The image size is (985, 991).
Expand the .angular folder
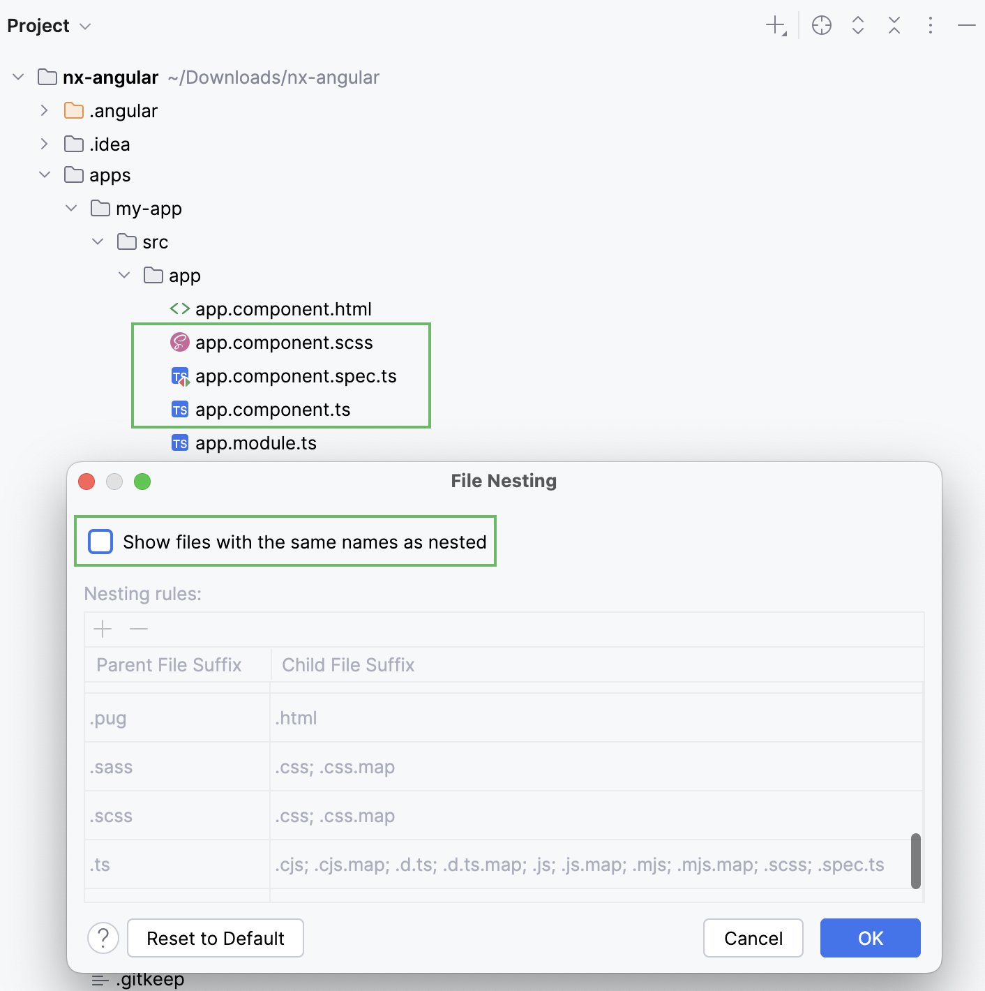point(45,111)
